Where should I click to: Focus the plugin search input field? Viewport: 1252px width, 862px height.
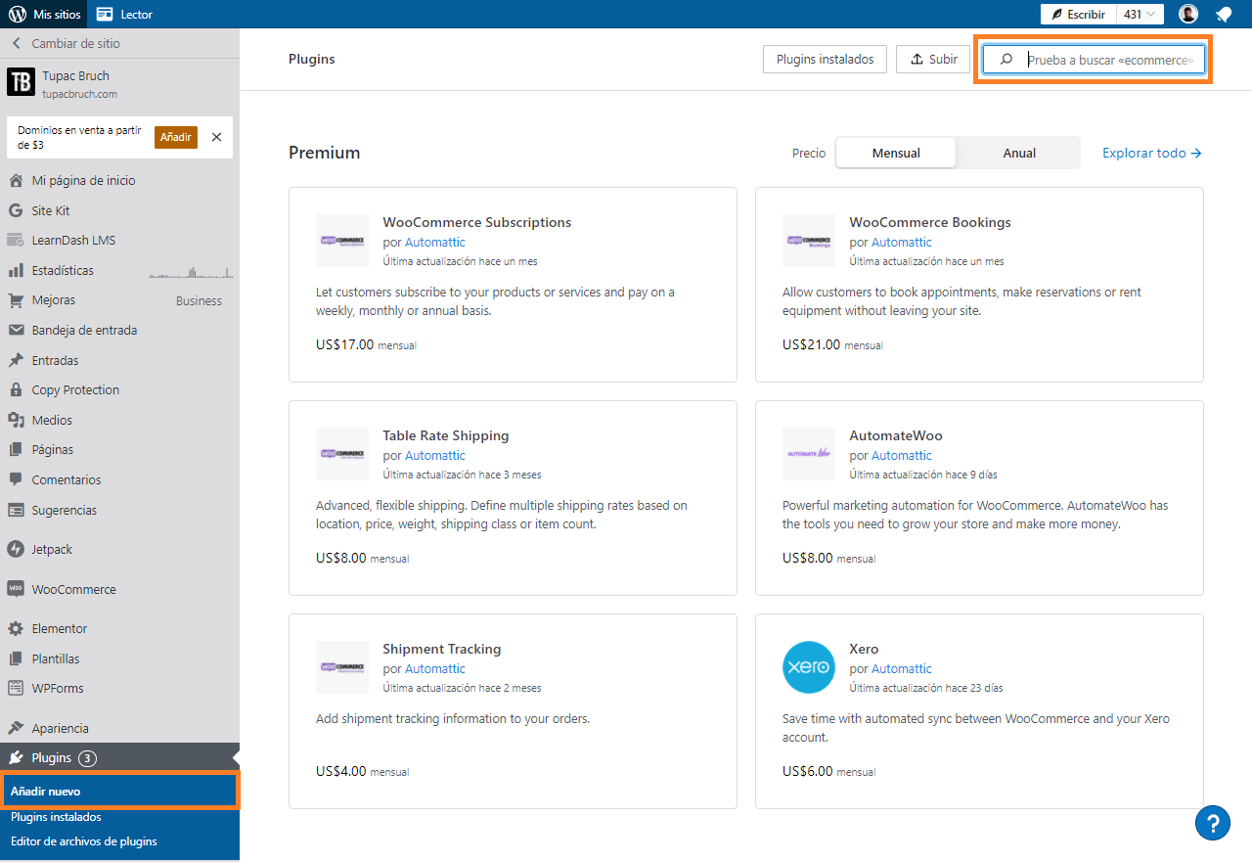1108,60
